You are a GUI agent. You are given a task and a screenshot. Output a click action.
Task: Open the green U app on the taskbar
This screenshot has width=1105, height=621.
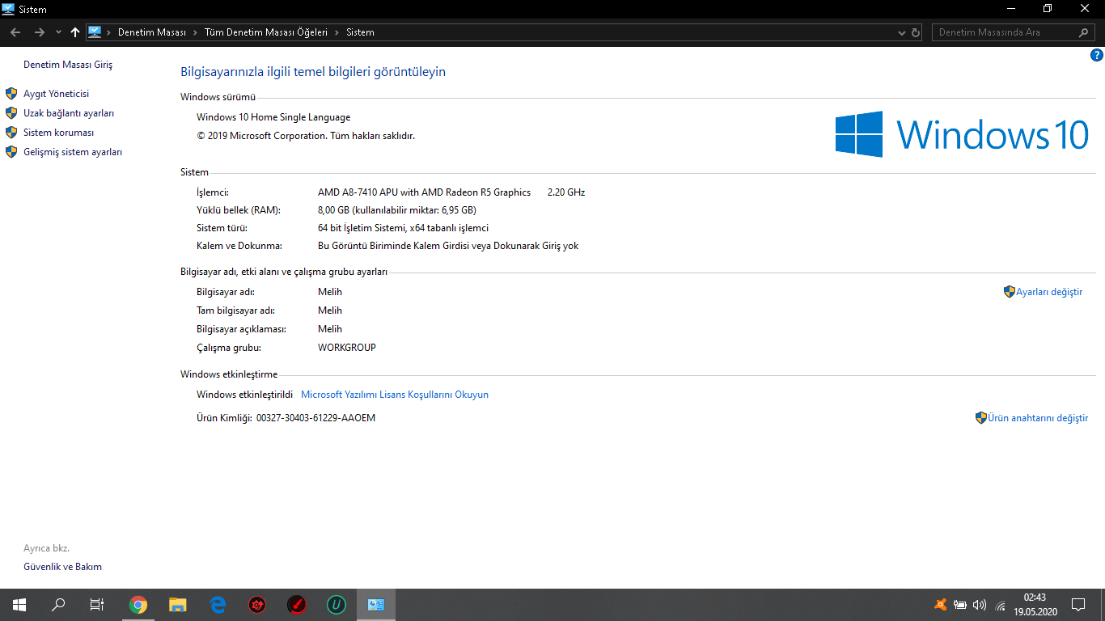337,605
